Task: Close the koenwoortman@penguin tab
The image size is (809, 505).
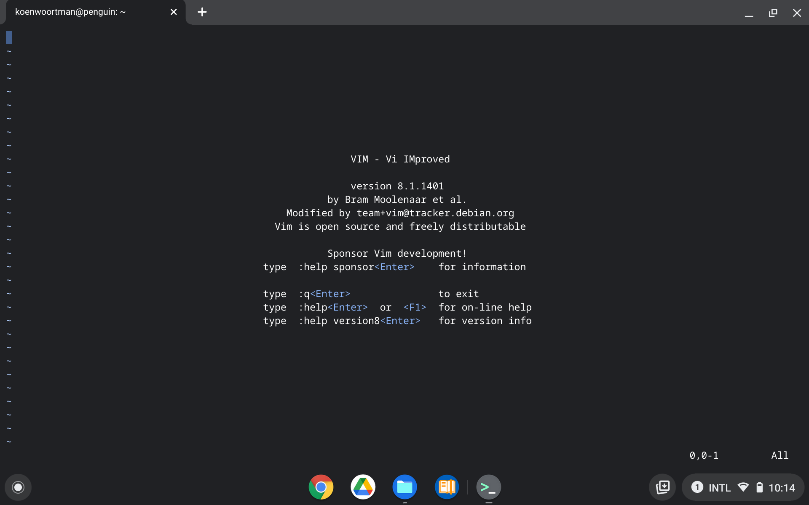Action: pos(174,12)
